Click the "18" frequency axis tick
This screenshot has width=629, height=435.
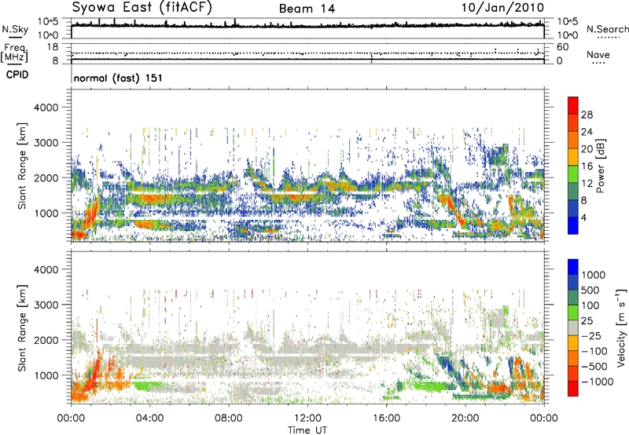[x=52, y=47]
